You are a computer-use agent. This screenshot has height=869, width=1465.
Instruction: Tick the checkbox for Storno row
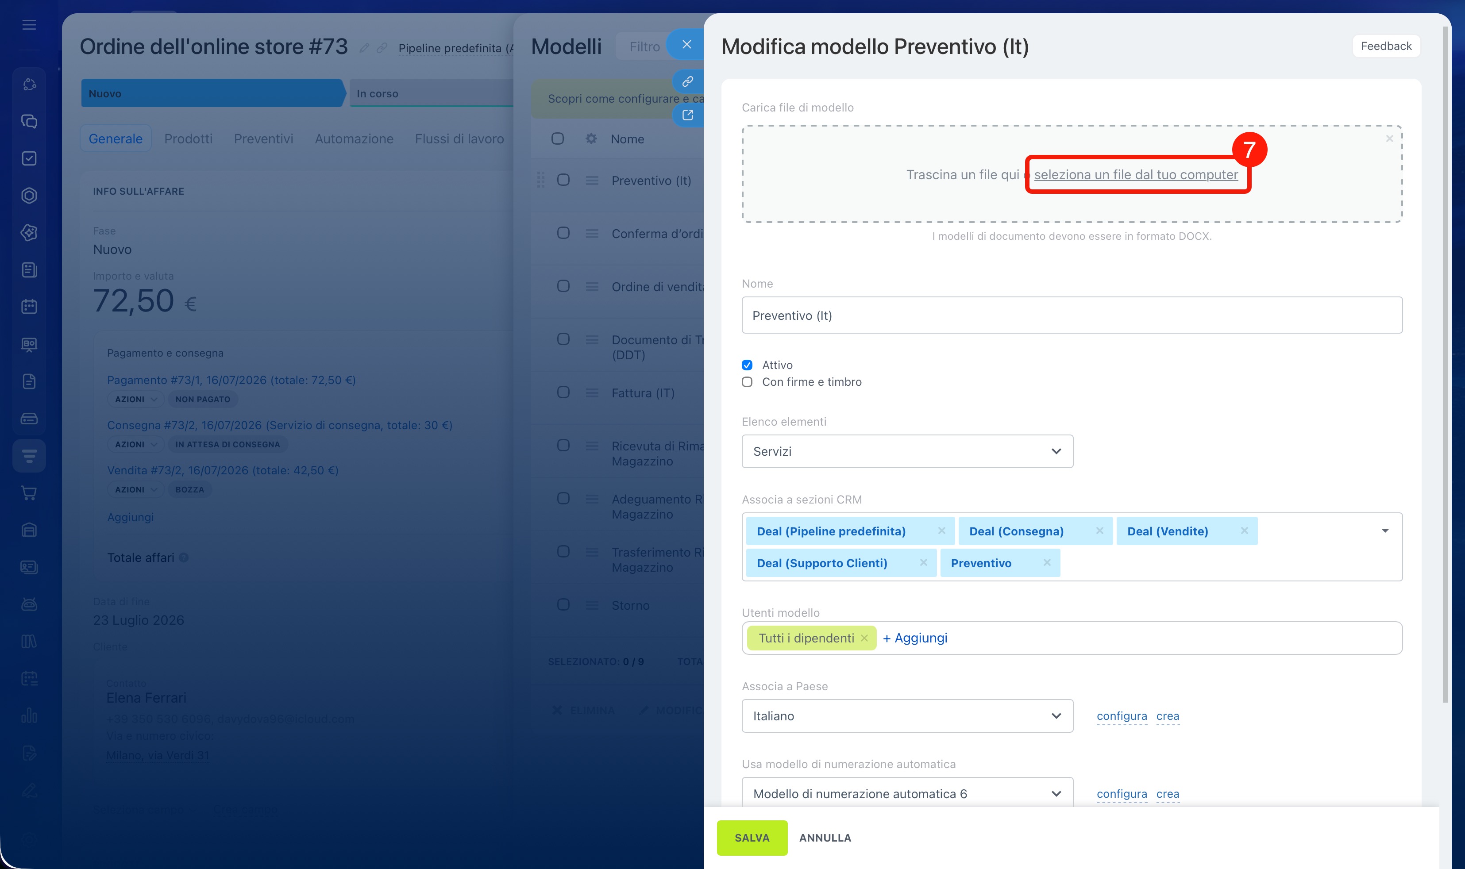pos(563,605)
